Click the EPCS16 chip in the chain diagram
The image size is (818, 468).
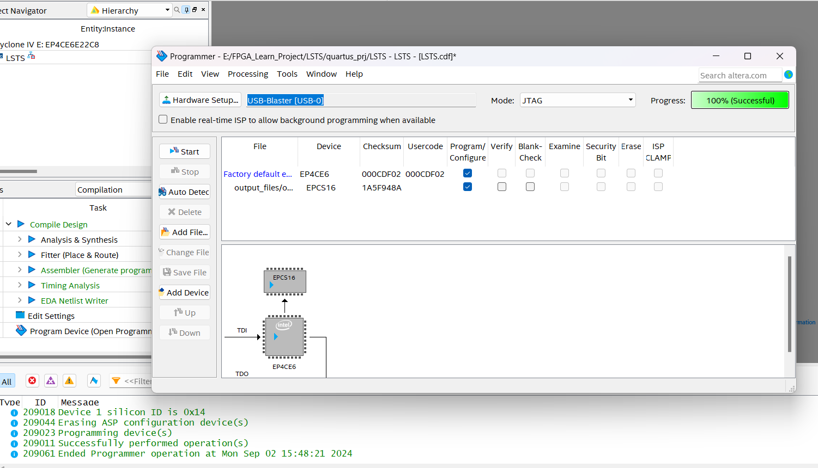click(x=284, y=281)
